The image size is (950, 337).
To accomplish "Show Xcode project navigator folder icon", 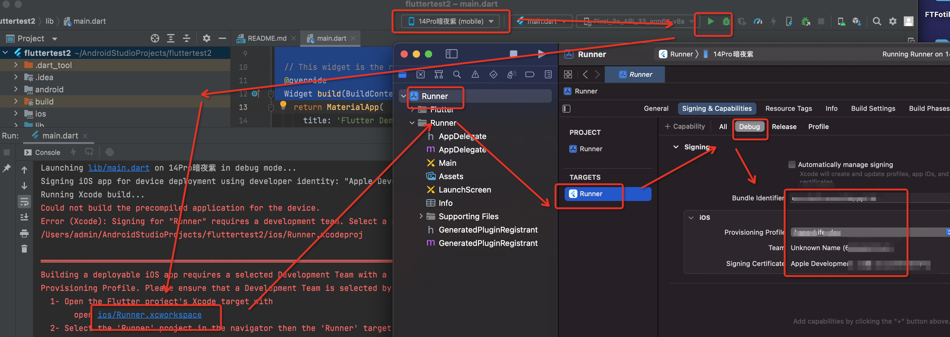I will (402, 75).
